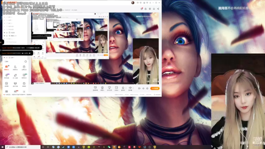
Task: Adjust the microphone volume slider
Action: pos(126,88)
